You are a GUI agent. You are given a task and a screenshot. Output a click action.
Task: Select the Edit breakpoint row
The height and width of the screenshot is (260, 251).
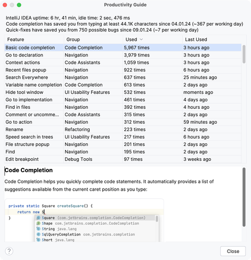[123, 159]
